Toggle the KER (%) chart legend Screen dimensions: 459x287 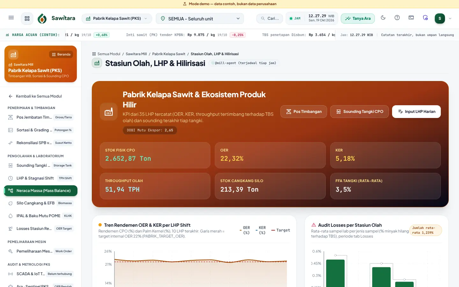click(x=261, y=230)
